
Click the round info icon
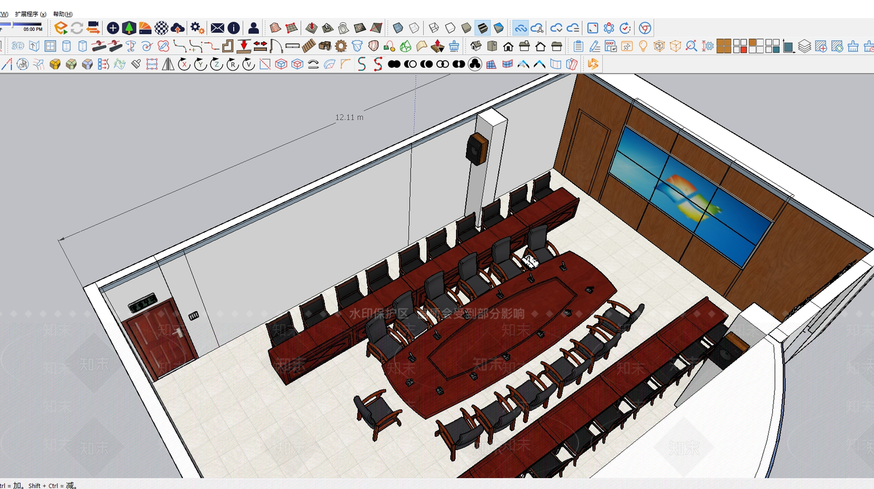pyautogui.click(x=234, y=28)
